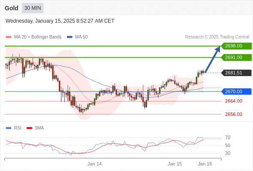
Task: Toggle the MA 20 + Bollinger Bands legend
Action: 33,37
